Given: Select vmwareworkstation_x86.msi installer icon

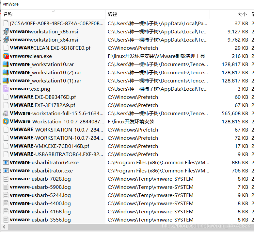Looking at the screenshot, I should (x=6, y=31).
